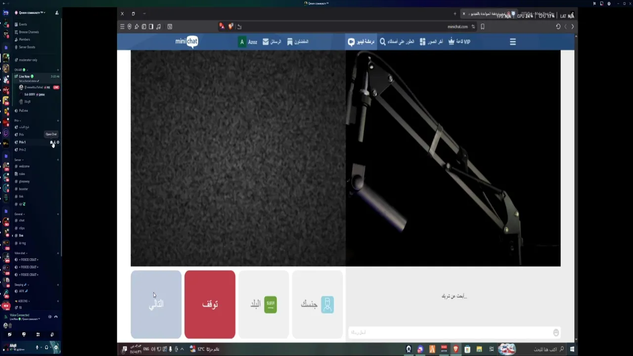The height and width of the screenshot is (356, 633).
Task: Click the minichat logo
Action: 187,42
